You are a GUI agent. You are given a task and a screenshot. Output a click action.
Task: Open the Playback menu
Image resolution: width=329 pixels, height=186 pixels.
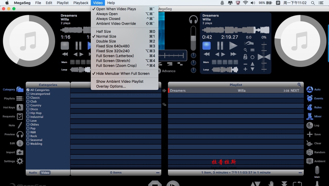point(81,3)
